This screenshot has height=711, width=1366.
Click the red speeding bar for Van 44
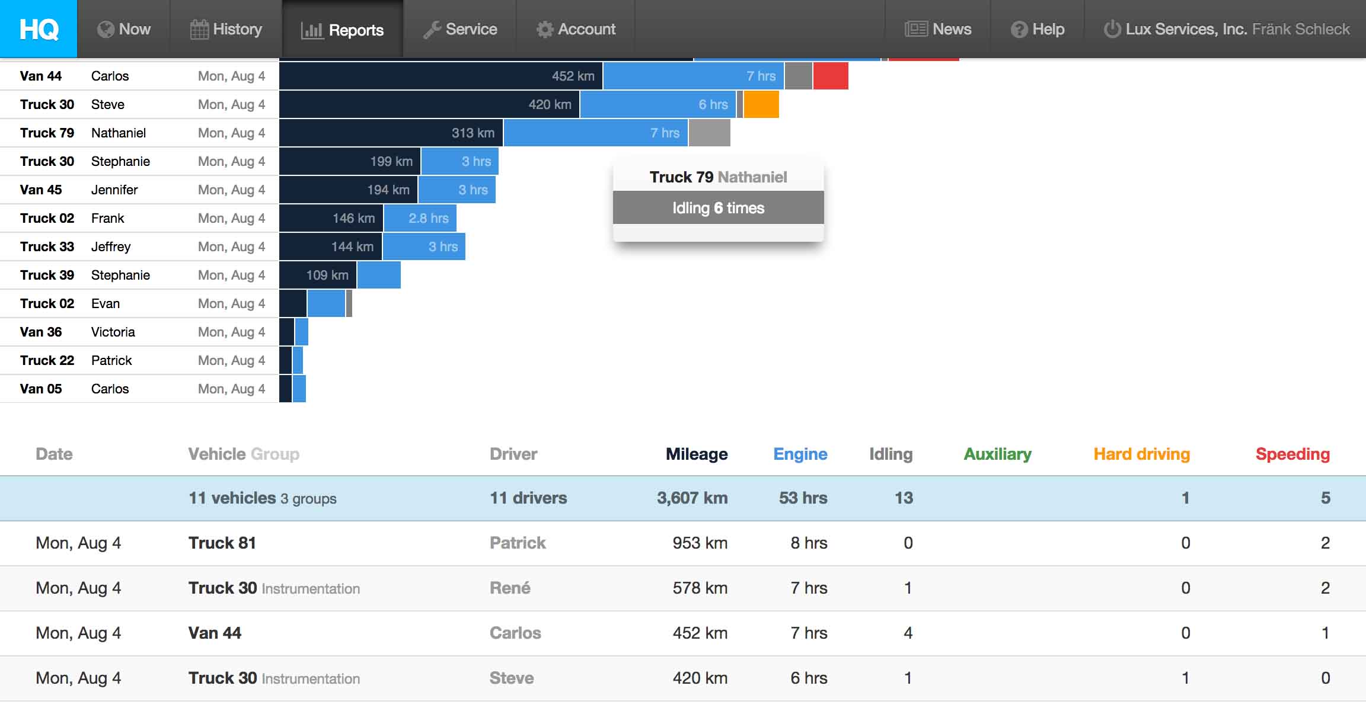click(x=830, y=76)
